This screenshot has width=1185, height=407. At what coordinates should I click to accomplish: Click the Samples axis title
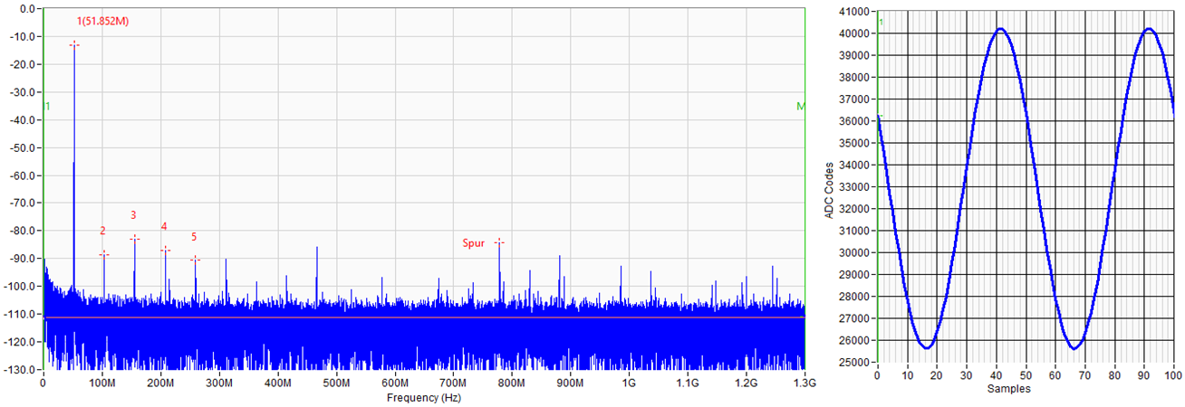coord(1011,390)
